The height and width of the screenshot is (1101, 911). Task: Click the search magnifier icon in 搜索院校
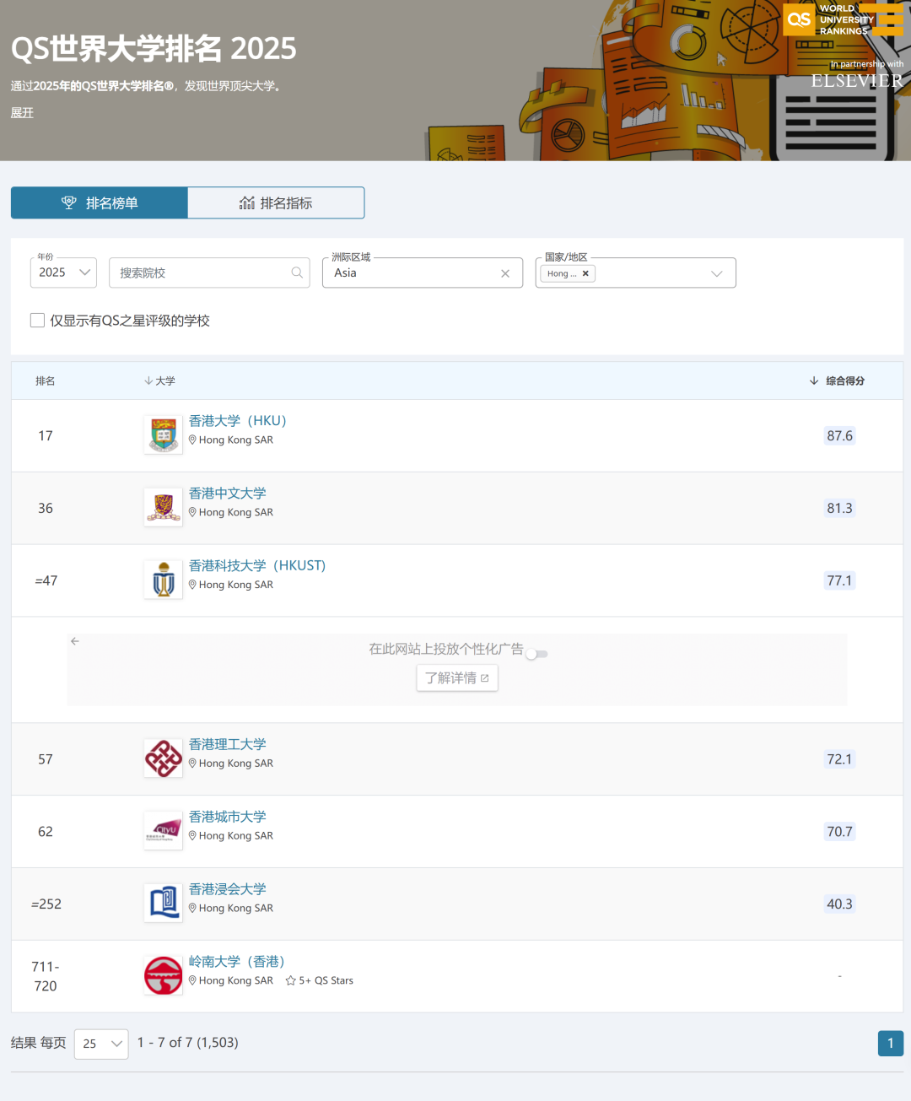coord(297,273)
